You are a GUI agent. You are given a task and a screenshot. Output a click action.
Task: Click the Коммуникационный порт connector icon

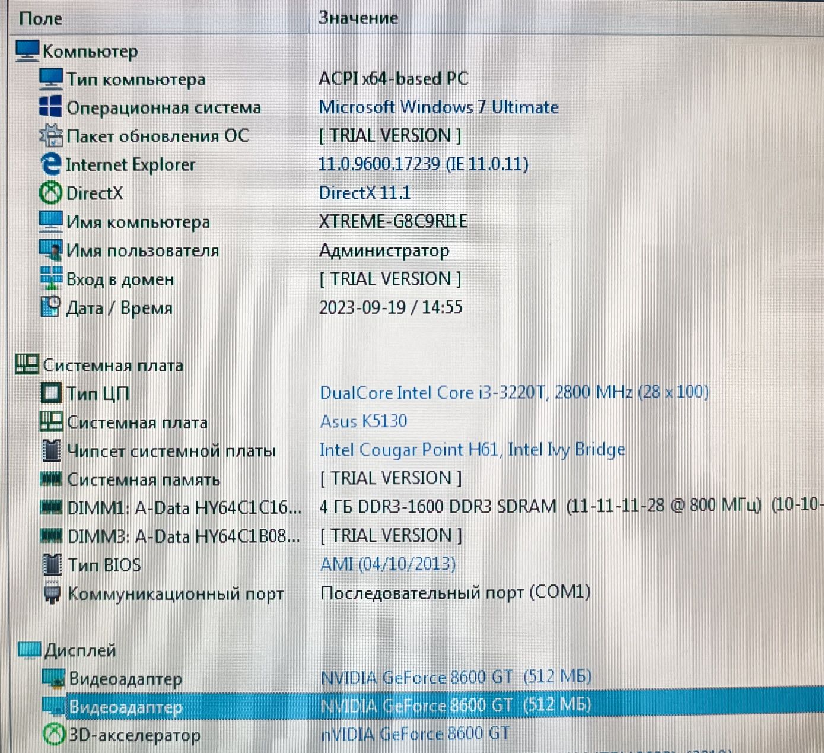coord(52,593)
